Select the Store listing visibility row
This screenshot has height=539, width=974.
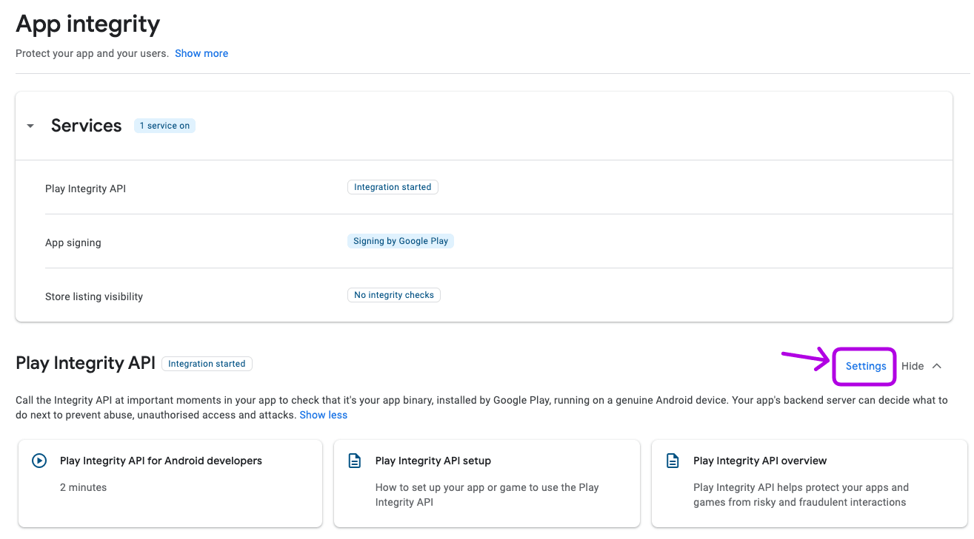pos(94,296)
